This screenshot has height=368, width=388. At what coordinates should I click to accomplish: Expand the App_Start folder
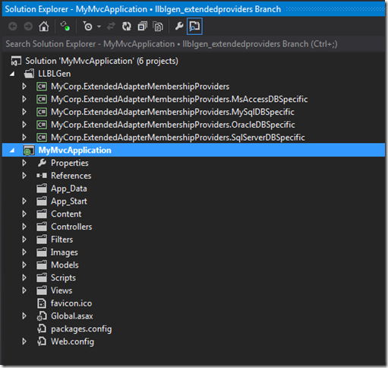click(24, 201)
